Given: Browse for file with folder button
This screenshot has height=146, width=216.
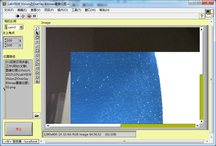Looking at the screenshot, I should tap(37, 116).
